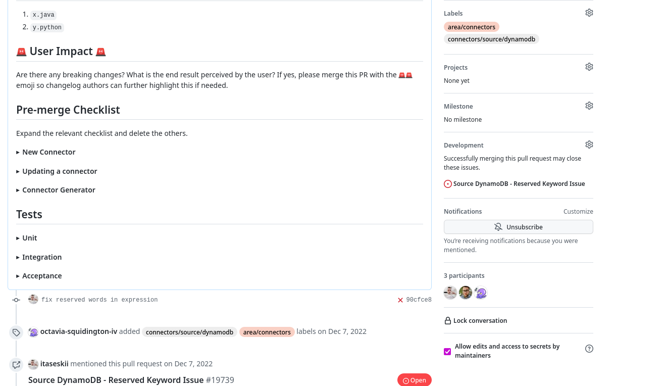Screen dimensions: 665x386
Task: Open the Labels settings gear
Action: (x=589, y=13)
